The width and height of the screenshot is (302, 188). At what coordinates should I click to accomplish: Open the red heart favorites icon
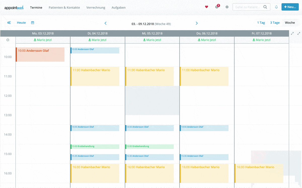pyautogui.click(x=207, y=7)
